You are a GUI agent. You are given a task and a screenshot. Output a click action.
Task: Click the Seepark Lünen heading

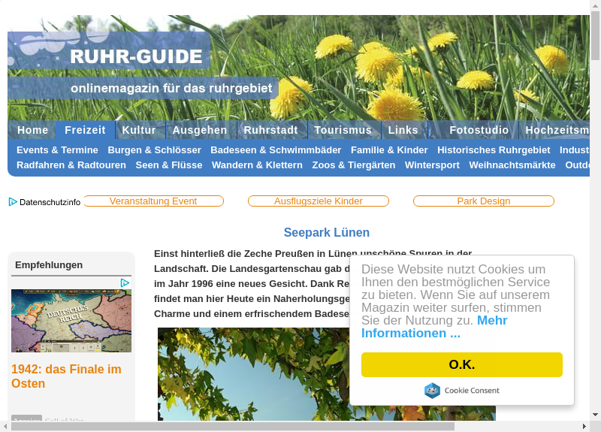coord(327,232)
